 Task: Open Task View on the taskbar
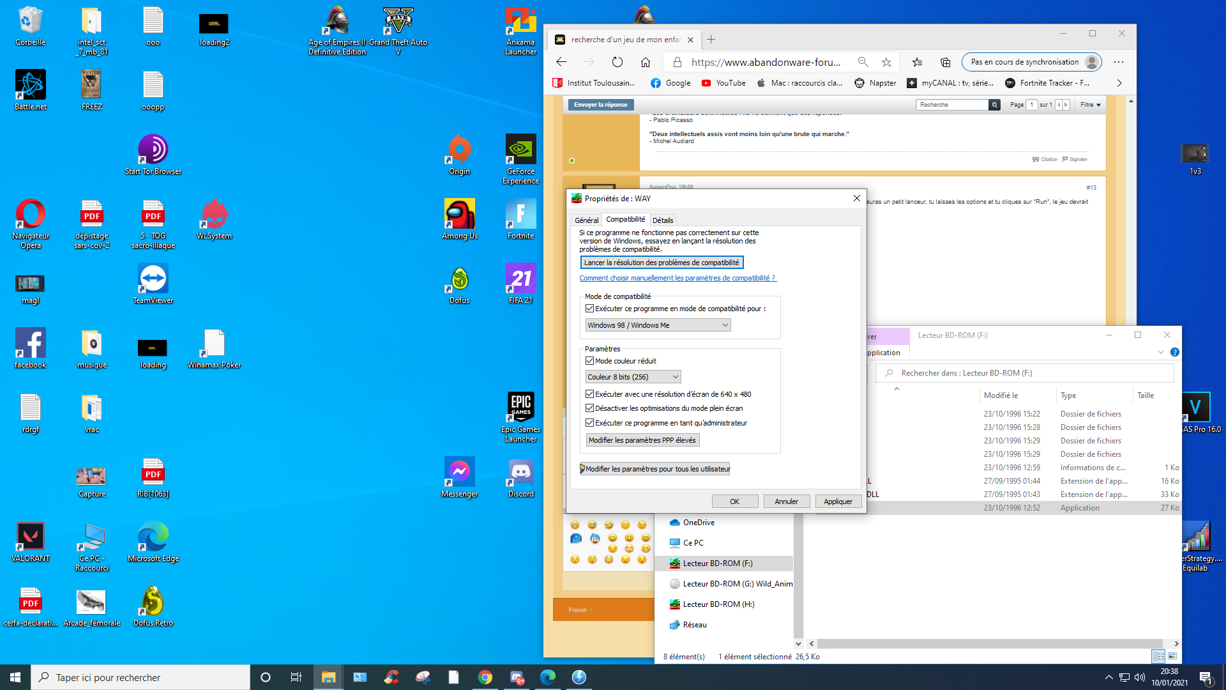296,677
